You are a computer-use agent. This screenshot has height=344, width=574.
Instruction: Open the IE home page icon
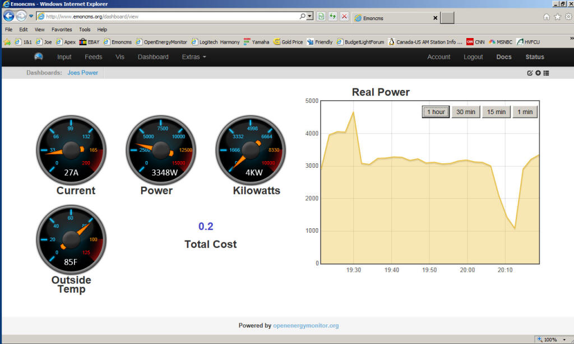coord(547,17)
